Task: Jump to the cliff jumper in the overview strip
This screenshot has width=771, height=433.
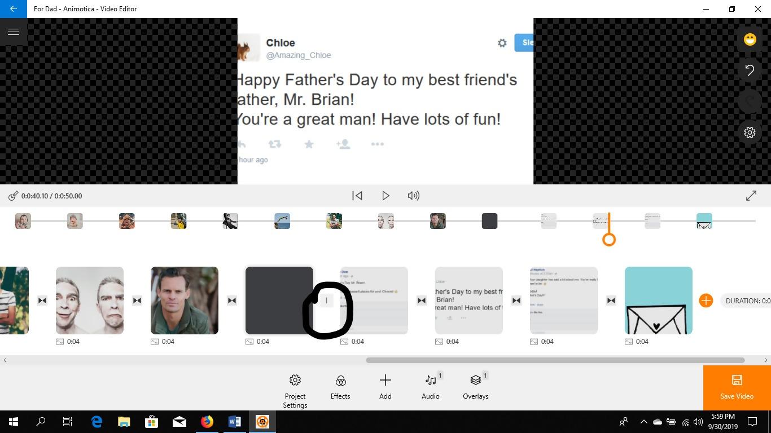Action: point(282,221)
